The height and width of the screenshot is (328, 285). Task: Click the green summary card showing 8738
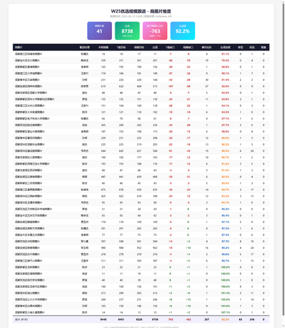(x=127, y=31)
